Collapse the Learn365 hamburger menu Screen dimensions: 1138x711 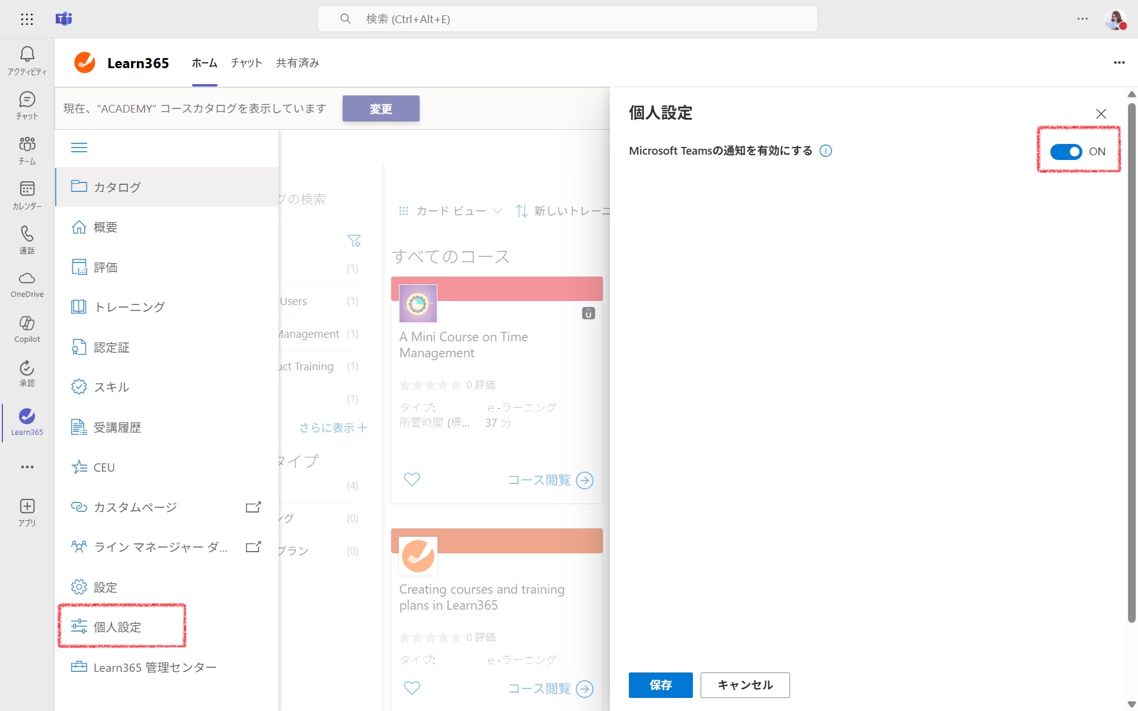point(79,148)
